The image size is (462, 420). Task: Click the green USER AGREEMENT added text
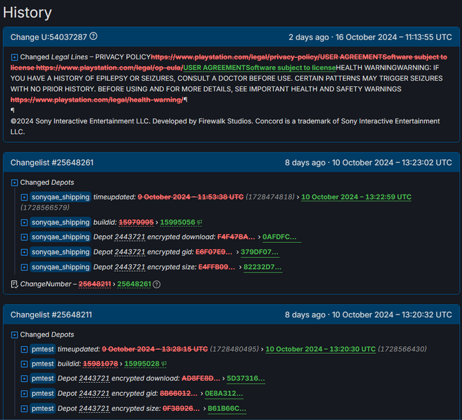pyautogui.click(x=259, y=68)
